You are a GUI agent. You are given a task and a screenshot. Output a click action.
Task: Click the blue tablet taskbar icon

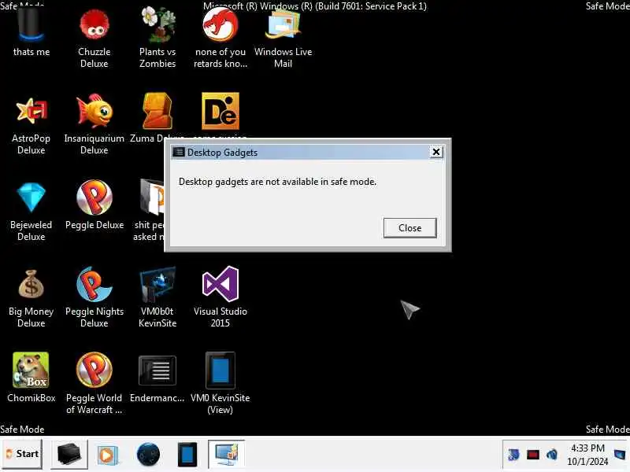pyautogui.click(x=187, y=455)
